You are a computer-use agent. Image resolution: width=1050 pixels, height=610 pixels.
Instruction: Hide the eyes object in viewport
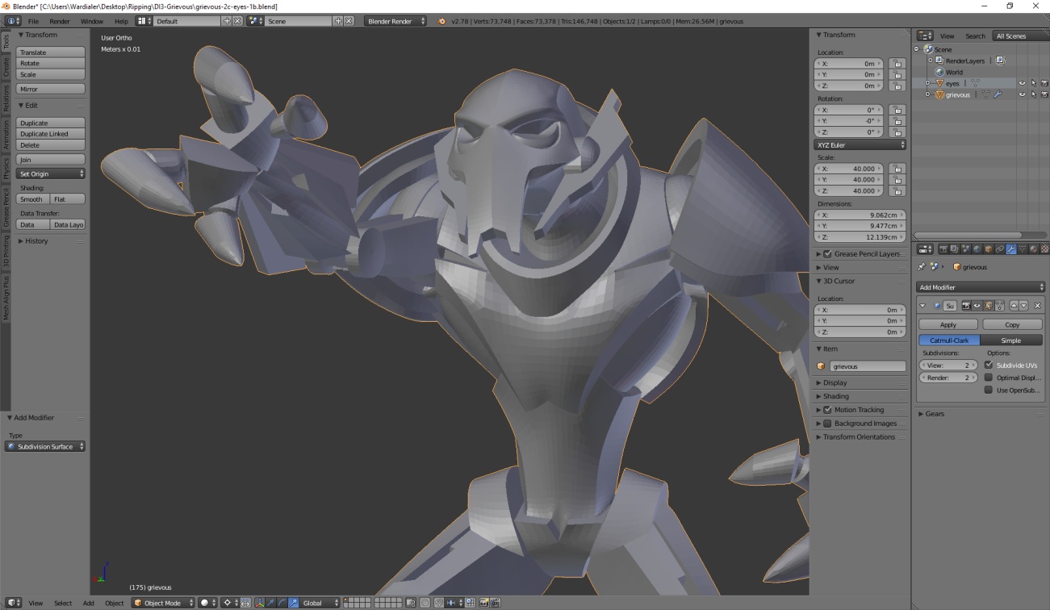1022,83
